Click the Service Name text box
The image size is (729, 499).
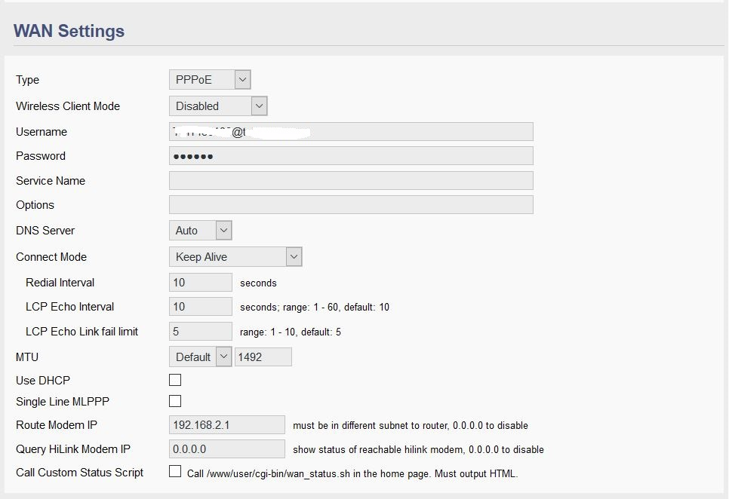pos(351,181)
